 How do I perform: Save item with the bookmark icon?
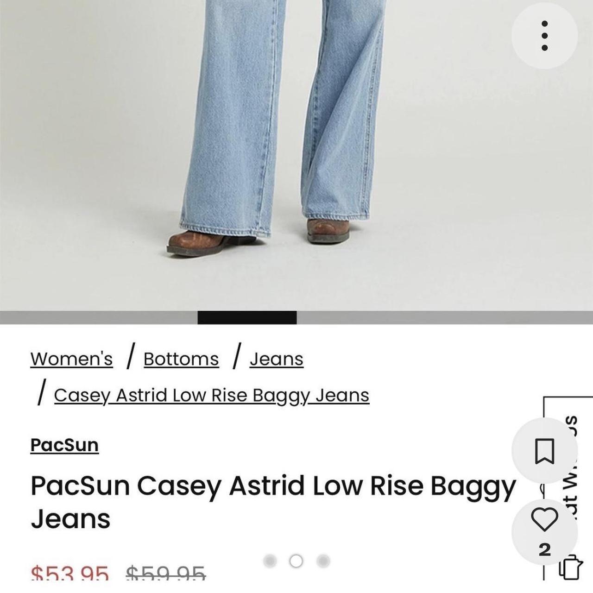point(545,451)
